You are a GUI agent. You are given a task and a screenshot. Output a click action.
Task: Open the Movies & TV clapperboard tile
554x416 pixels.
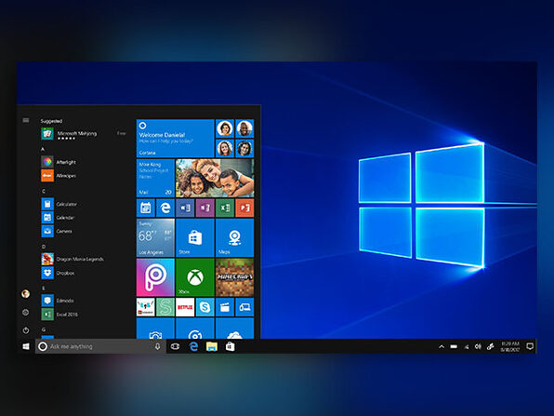click(x=225, y=307)
